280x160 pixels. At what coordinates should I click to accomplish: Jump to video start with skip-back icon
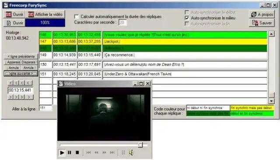click(x=88, y=153)
